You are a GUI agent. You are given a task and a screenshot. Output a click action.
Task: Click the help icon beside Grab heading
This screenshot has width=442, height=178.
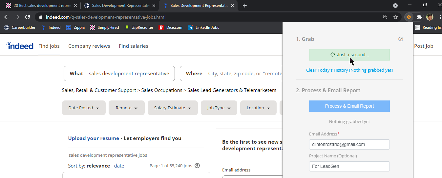(x=400, y=39)
